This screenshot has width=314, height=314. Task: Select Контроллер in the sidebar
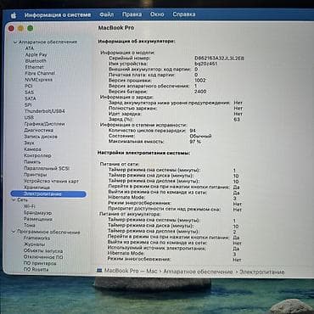tap(37, 155)
